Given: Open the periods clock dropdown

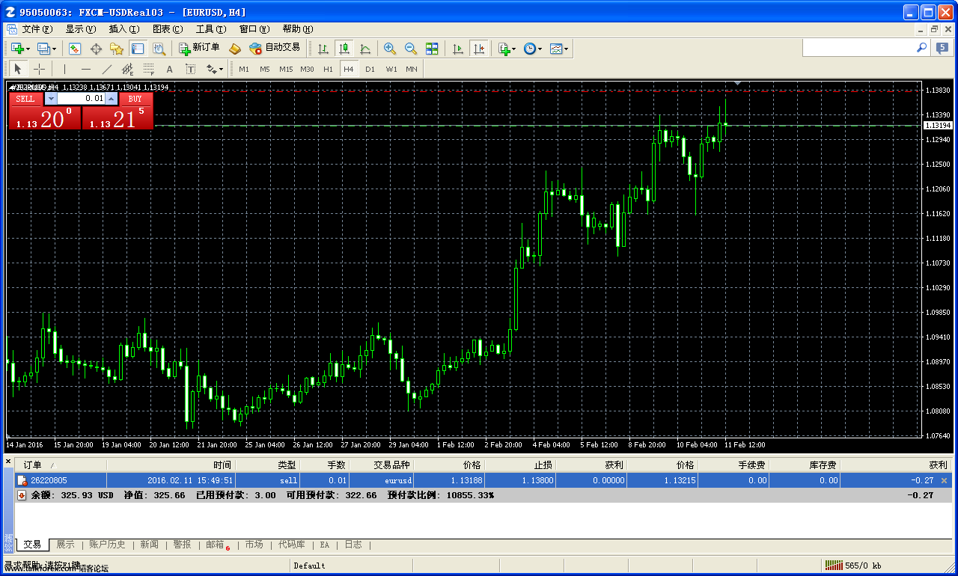Looking at the screenshot, I should pyautogui.click(x=533, y=49).
